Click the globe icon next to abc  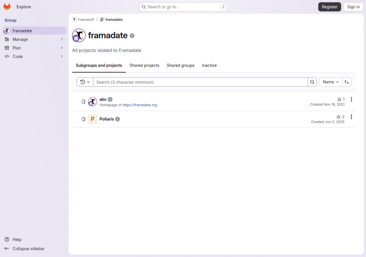(110, 99)
